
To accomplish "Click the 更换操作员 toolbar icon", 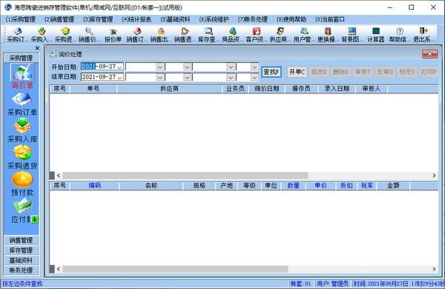I will click(328, 35).
